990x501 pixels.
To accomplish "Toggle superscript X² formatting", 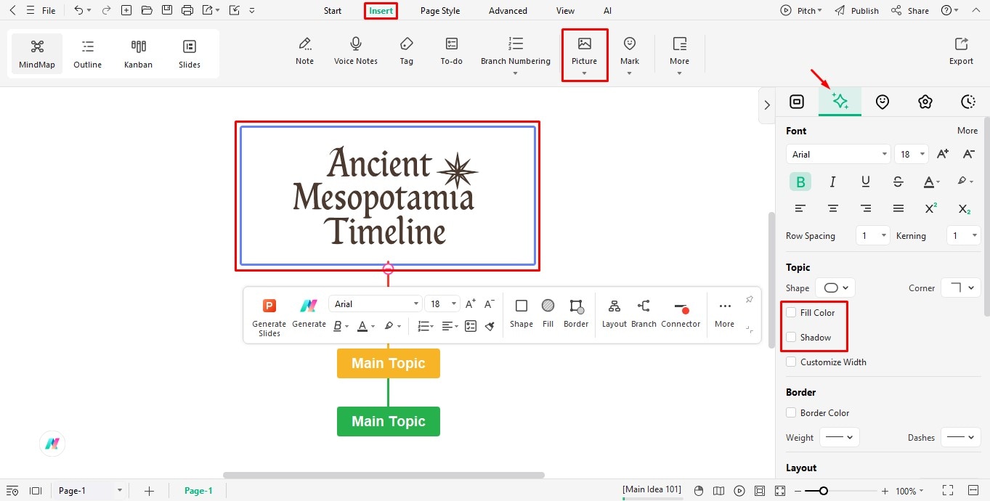I will 931,208.
